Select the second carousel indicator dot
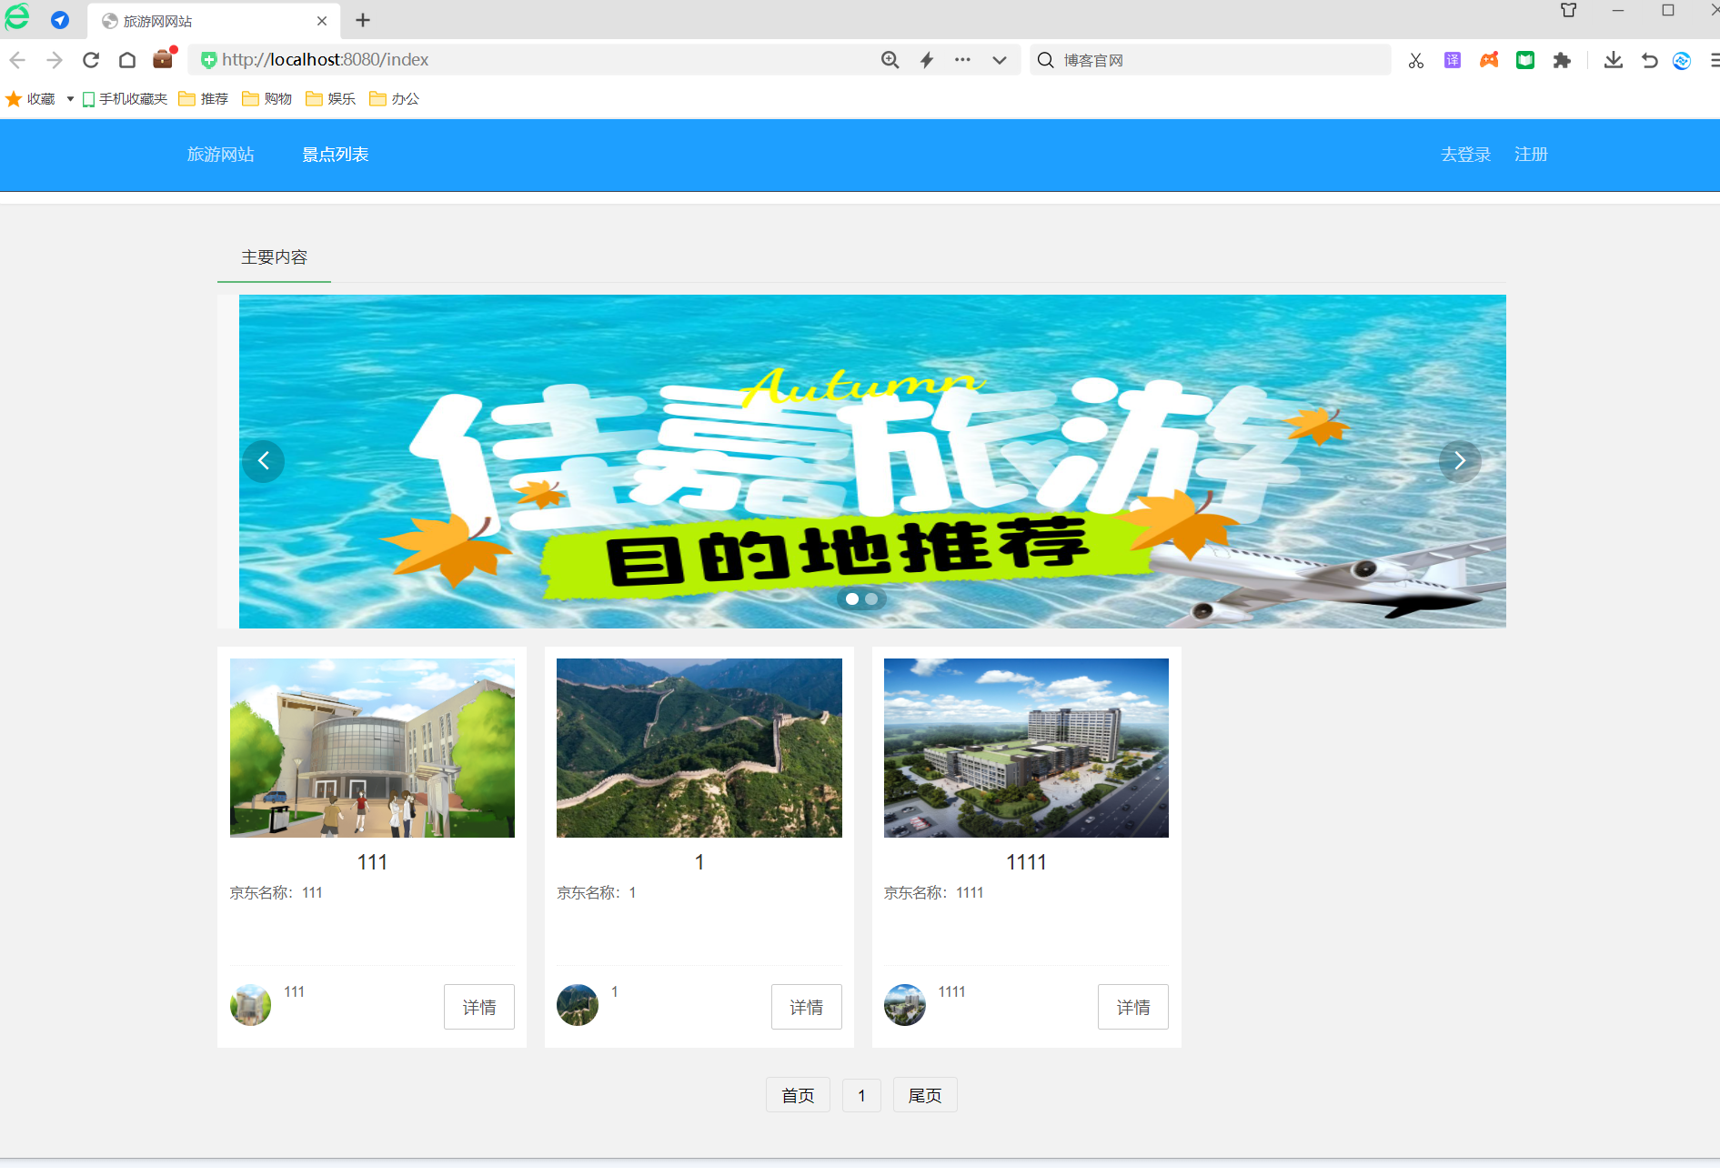 (x=871, y=598)
